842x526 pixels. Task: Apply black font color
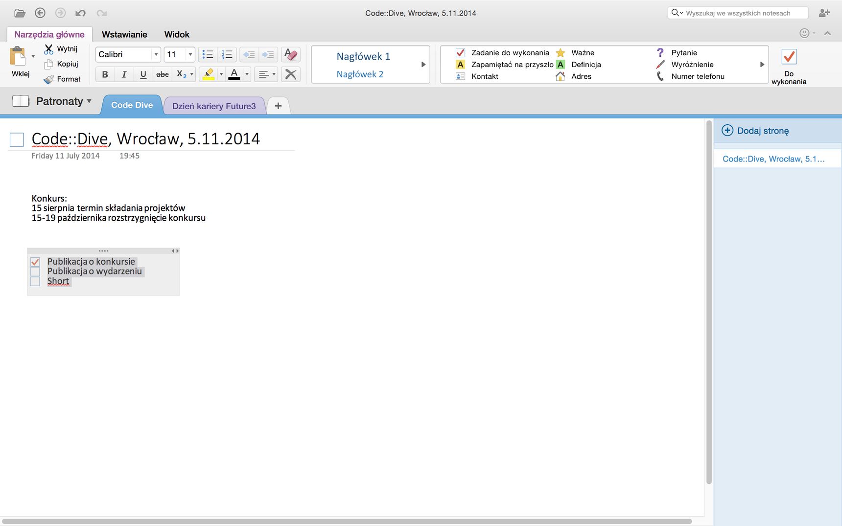[234, 74]
